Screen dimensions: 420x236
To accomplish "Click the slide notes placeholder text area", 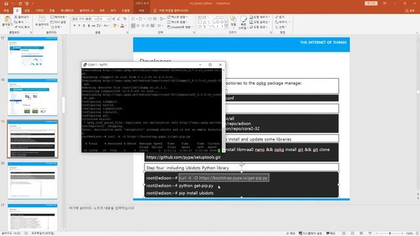I will click(101, 208).
